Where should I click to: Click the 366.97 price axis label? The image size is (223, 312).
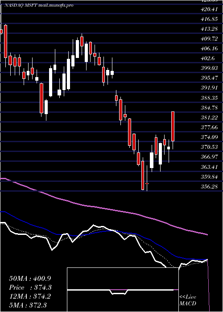[x=210, y=157]
